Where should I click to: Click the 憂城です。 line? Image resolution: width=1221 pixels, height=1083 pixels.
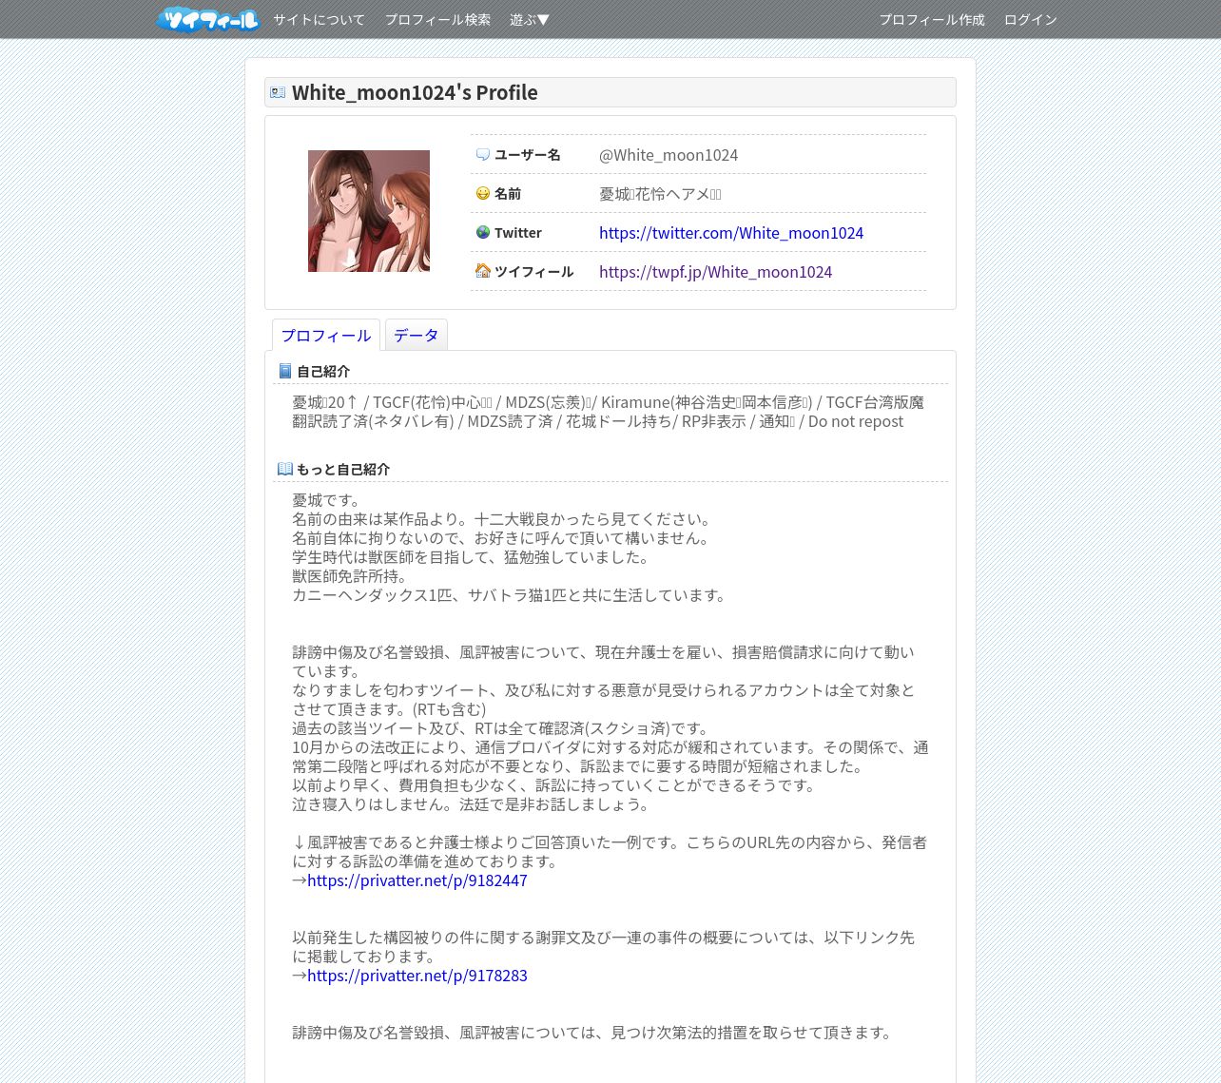click(x=327, y=500)
